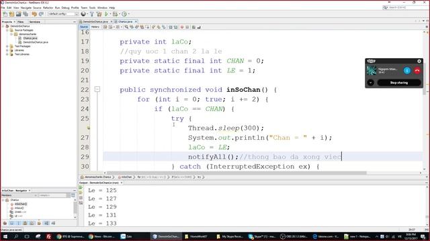Switch to DemoInSoChanLe.java editor tab
This screenshot has width=430, height=241.
pos(95,21)
